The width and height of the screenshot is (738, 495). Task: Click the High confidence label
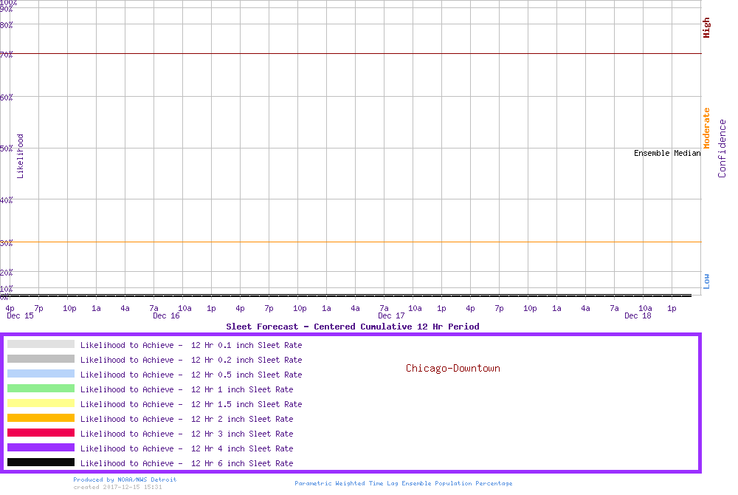click(706, 28)
